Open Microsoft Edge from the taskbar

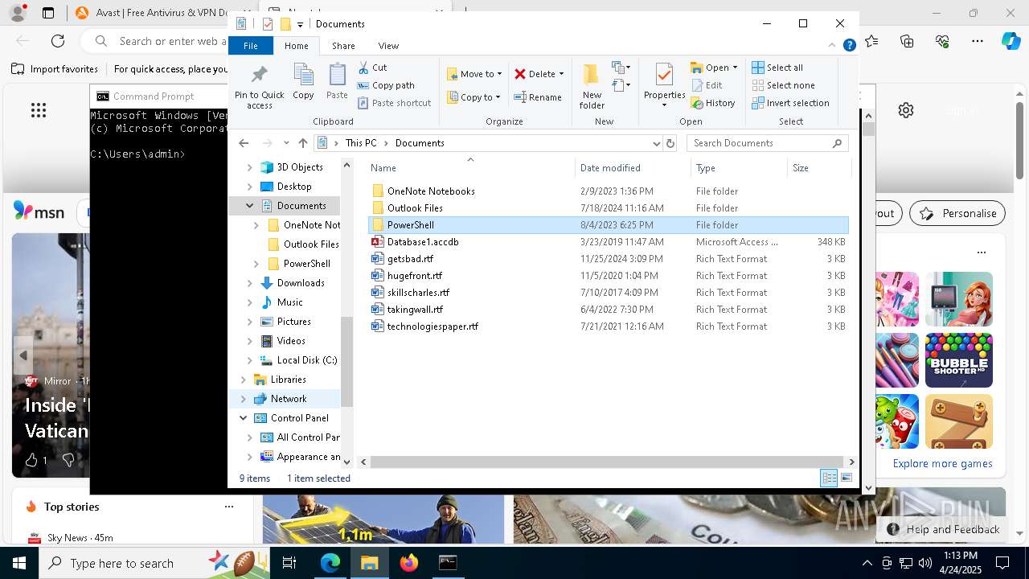point(330,563)
